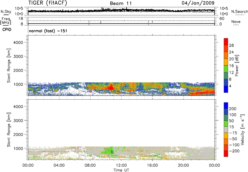Click the '−200' value on the Velocity colorbar
This screenshot has height=172, width=248.
[x=234, y=151]
